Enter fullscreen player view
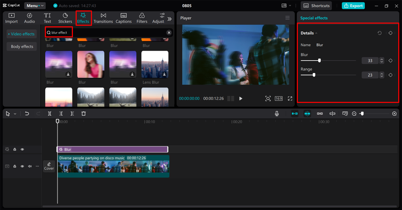Viewport: 402px width, 210px height. click(290, 99)
